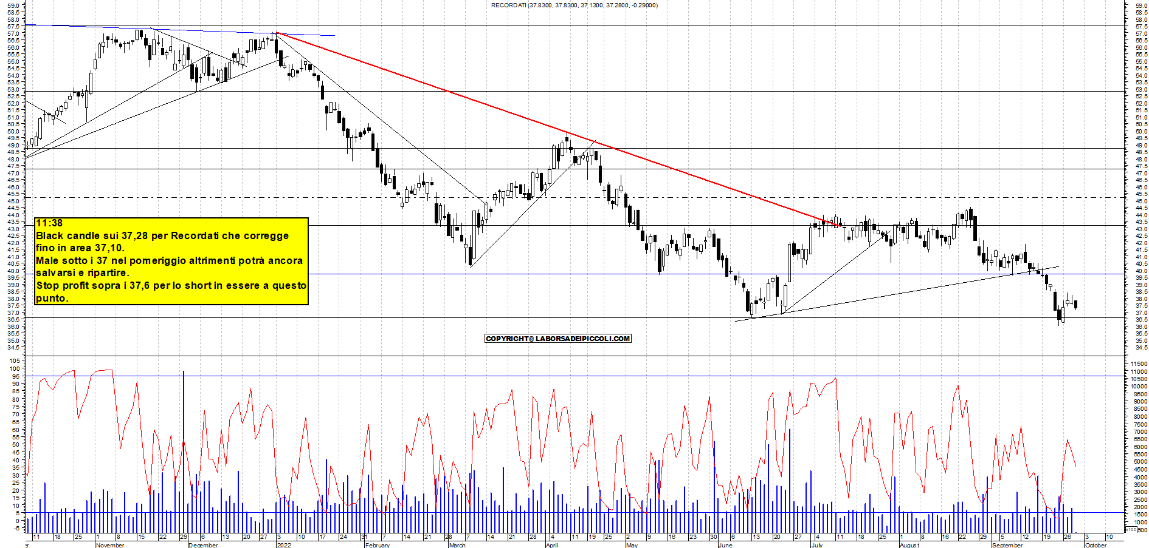Click the October label on the date axis
Image resolution: width=1149 pixels, height=548 pixels.
coord(1096,545)
